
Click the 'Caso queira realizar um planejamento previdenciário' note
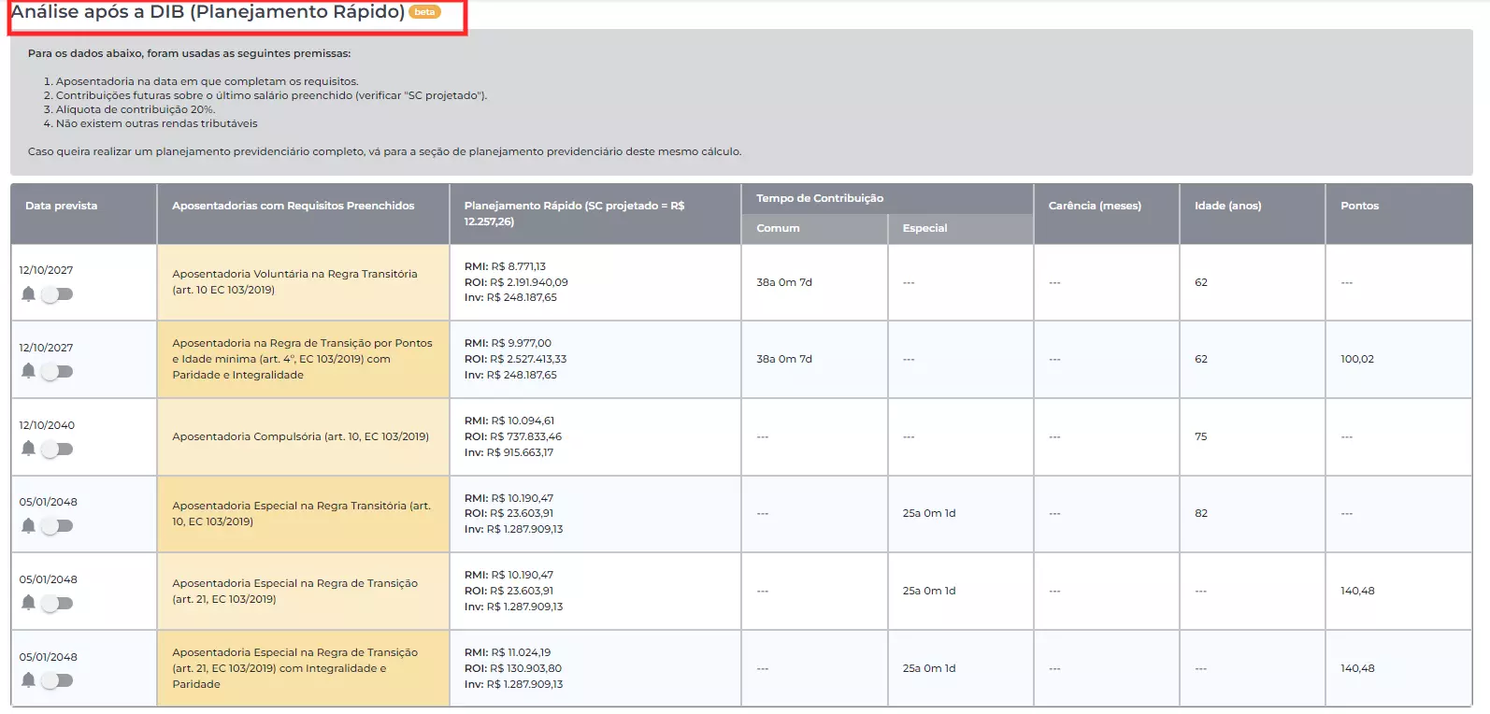click(x=384, y=151)
